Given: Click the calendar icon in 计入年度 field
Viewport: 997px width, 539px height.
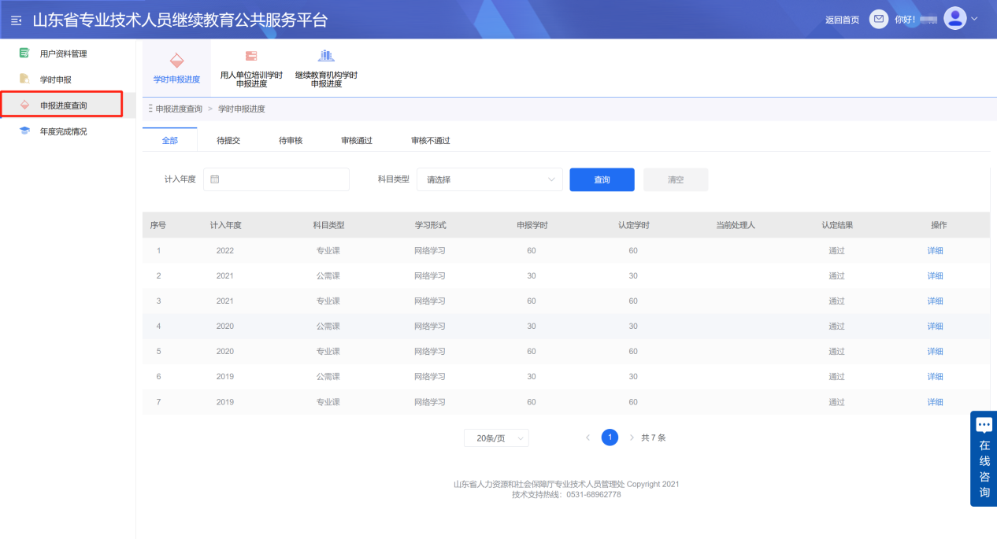Looking at the screenshot, I should point(213,179).
